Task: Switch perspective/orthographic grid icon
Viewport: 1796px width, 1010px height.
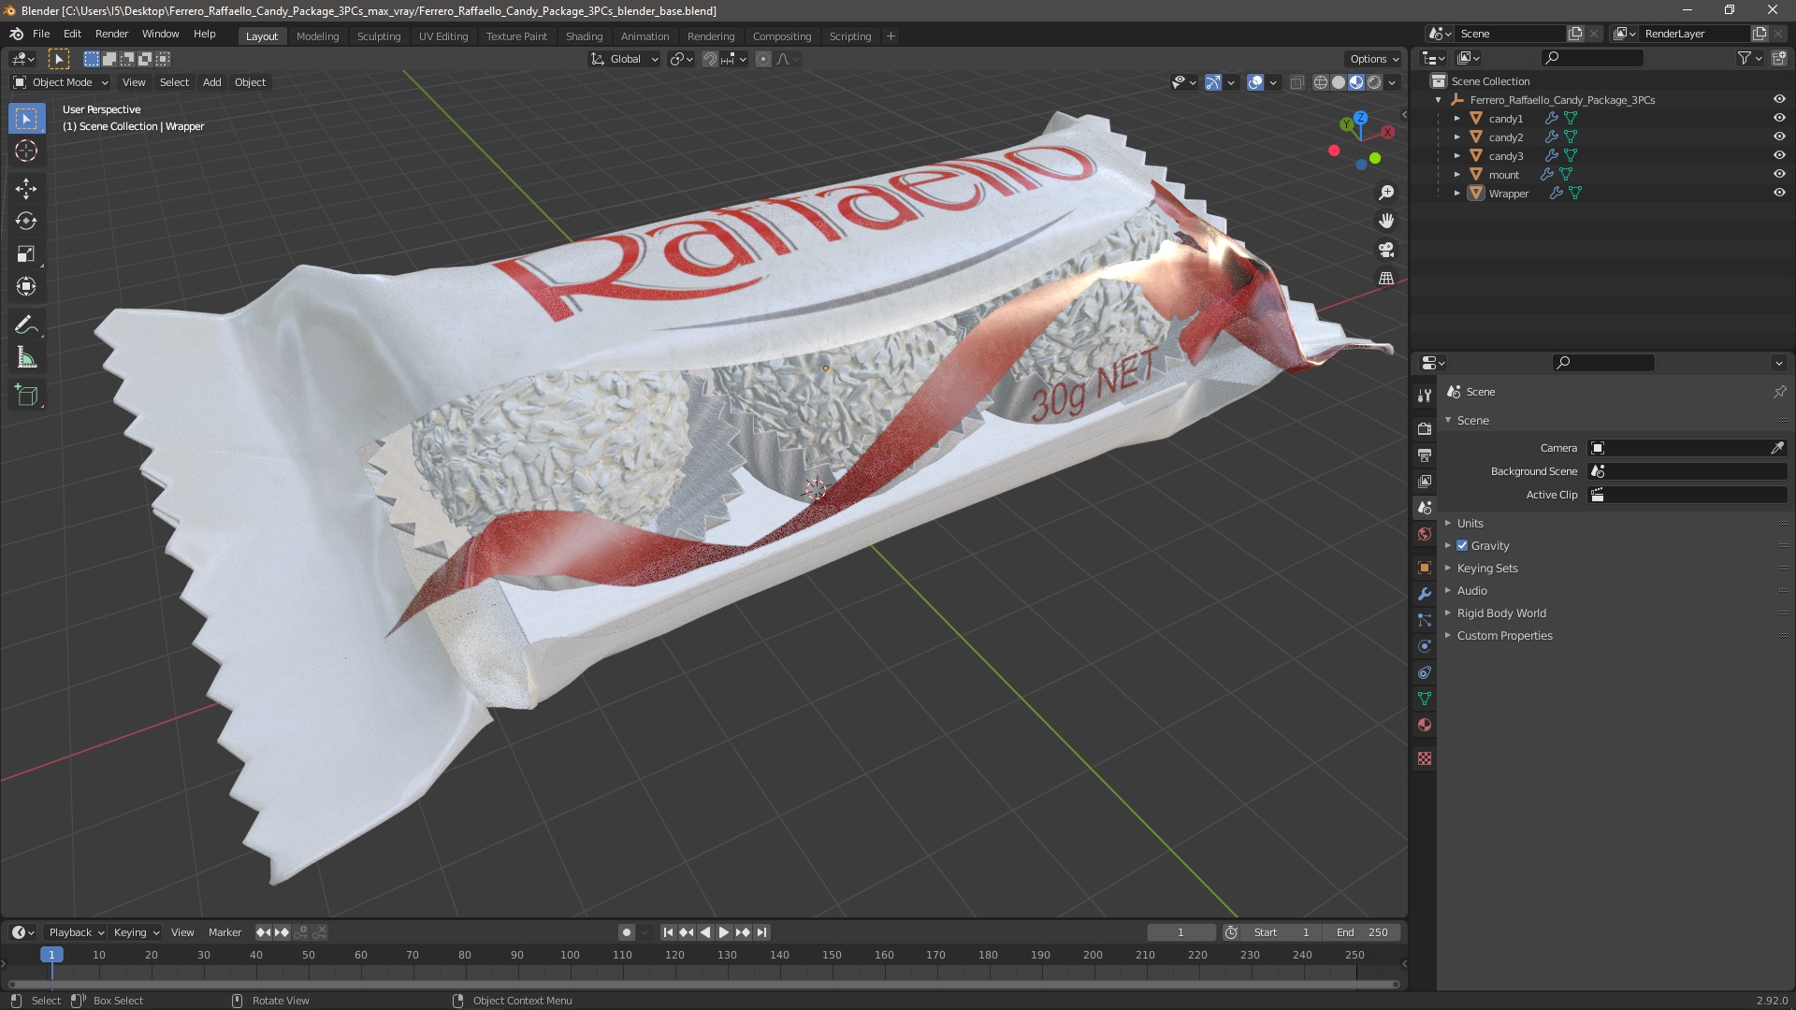Action: pyautogui.click(x=1386, y=279)
